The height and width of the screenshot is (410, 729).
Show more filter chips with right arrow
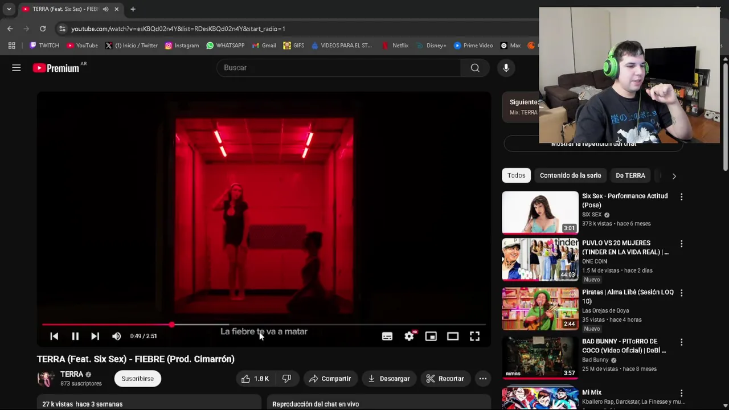pos(674,176)
